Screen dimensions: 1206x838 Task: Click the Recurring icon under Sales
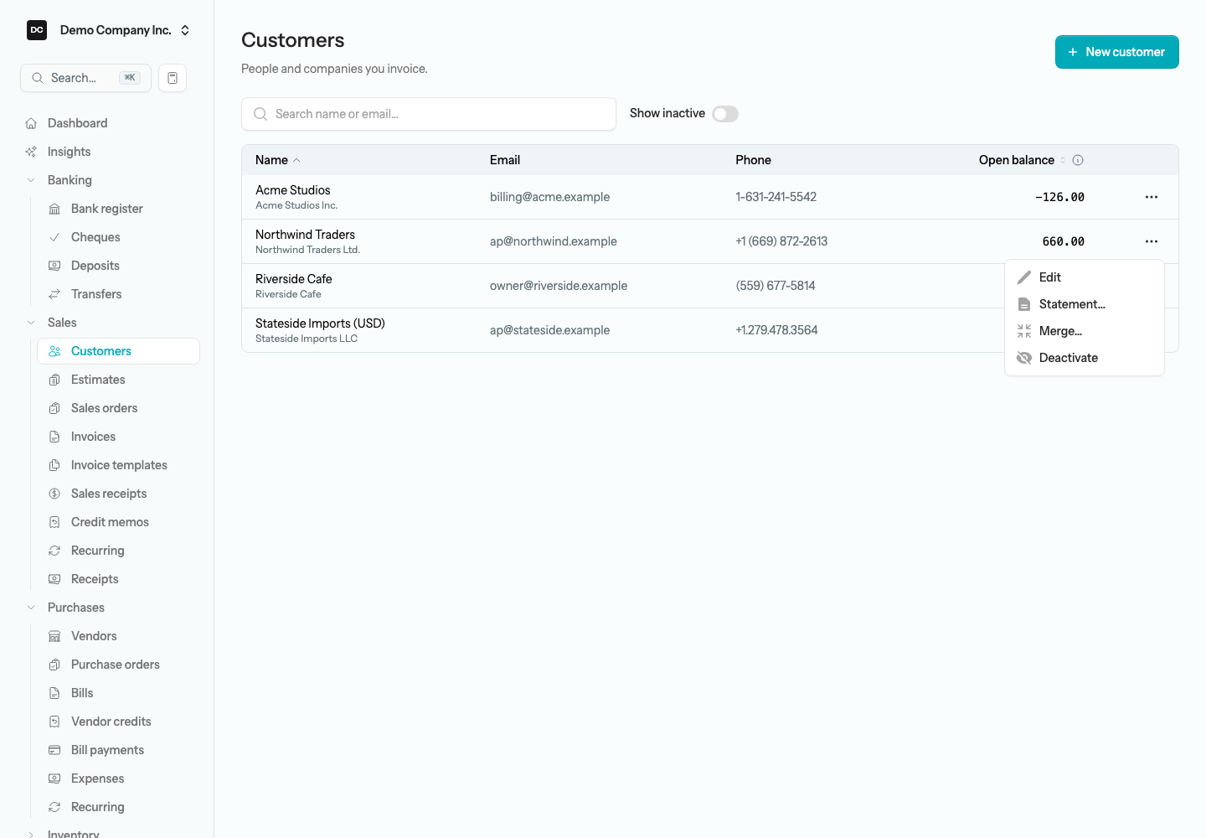pyautogui.click(x=54, y=551)
